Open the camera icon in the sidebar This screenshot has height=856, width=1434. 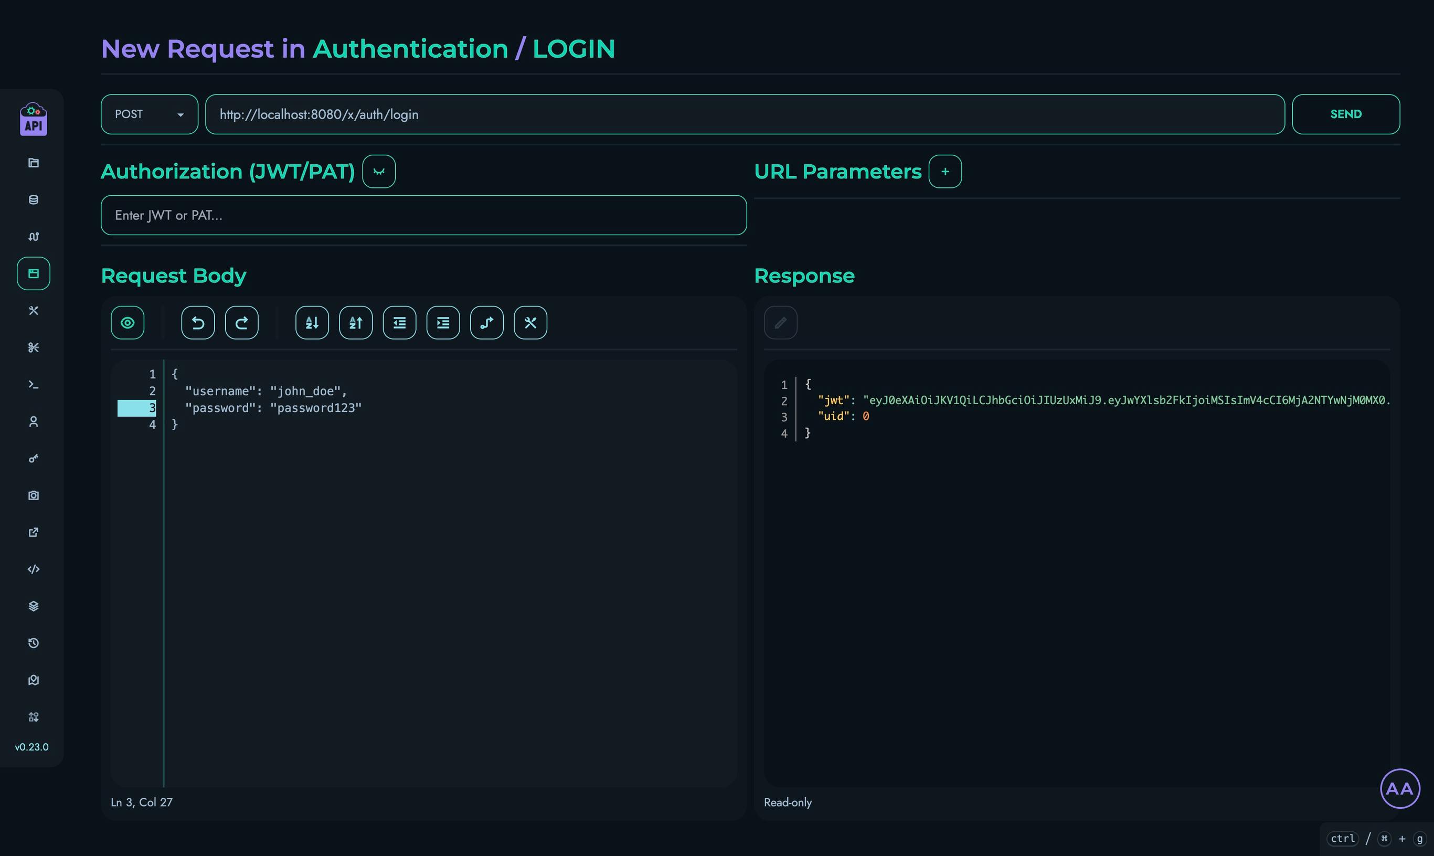pyautogui.click(x=34, y=495)
